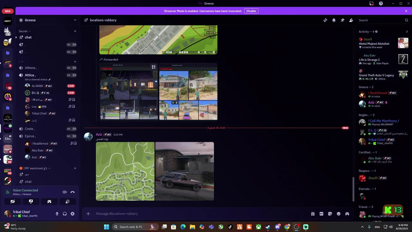Open the wolf avatar server
The height and width of the screenshot is (232, 412).
point(8,32)
